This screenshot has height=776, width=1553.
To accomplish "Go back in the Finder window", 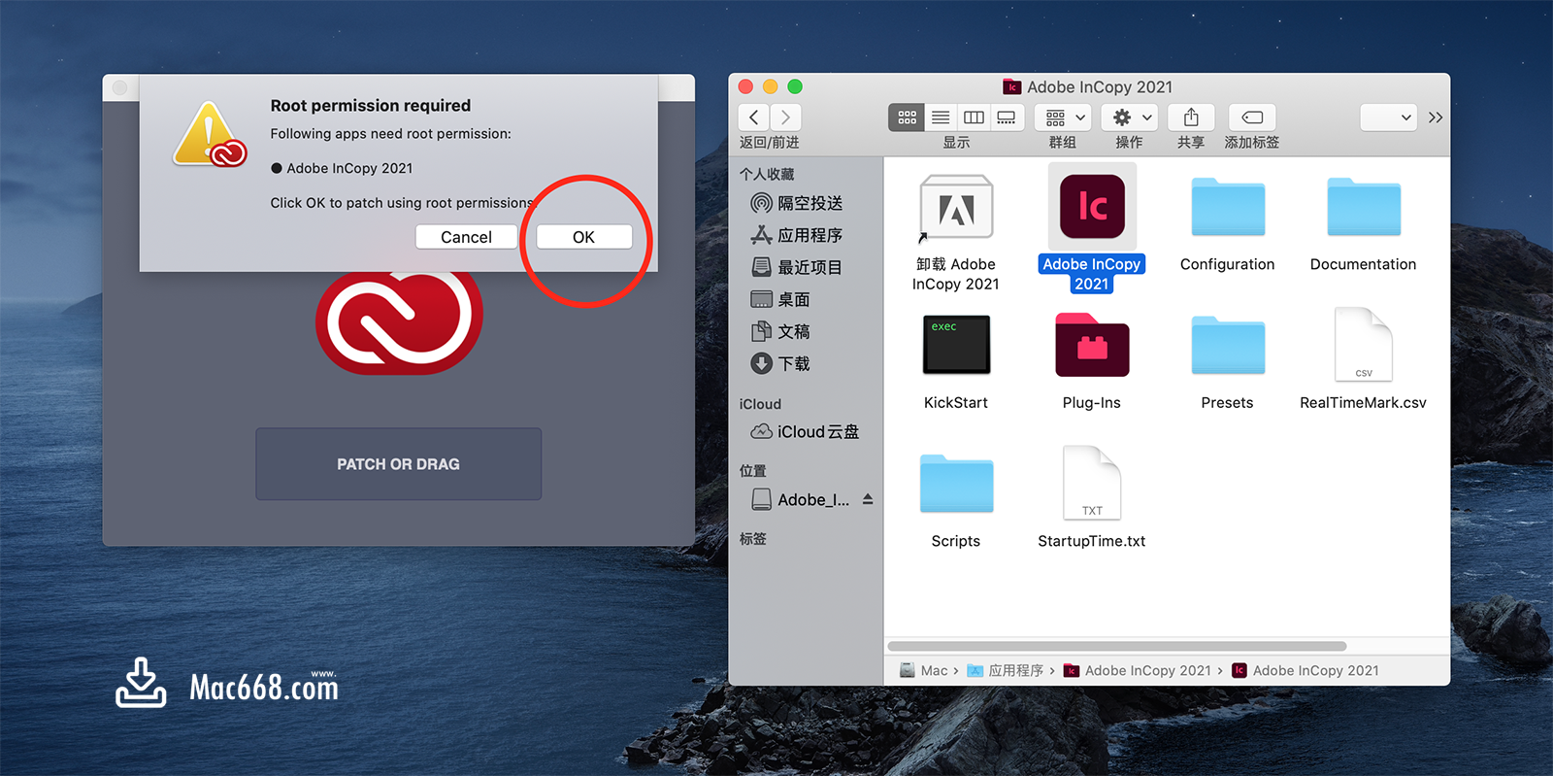I will (x=754, y=118).
